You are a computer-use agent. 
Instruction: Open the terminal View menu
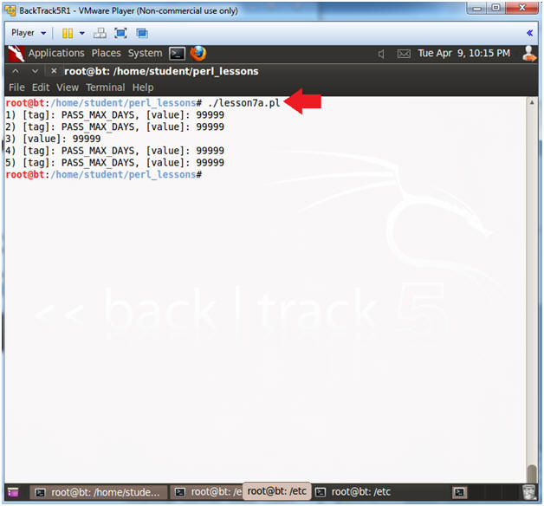[x=68, y=88]
